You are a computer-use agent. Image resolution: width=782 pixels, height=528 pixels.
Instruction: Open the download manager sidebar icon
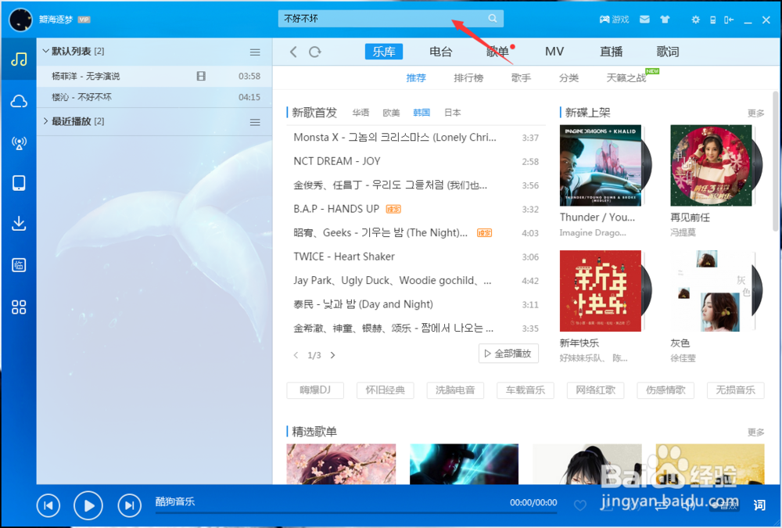pyautogui.click(x=19, y=223)
